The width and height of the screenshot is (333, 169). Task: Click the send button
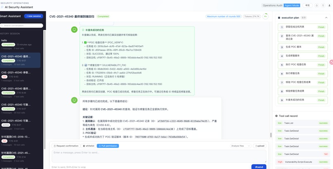[x=259, y=167]
